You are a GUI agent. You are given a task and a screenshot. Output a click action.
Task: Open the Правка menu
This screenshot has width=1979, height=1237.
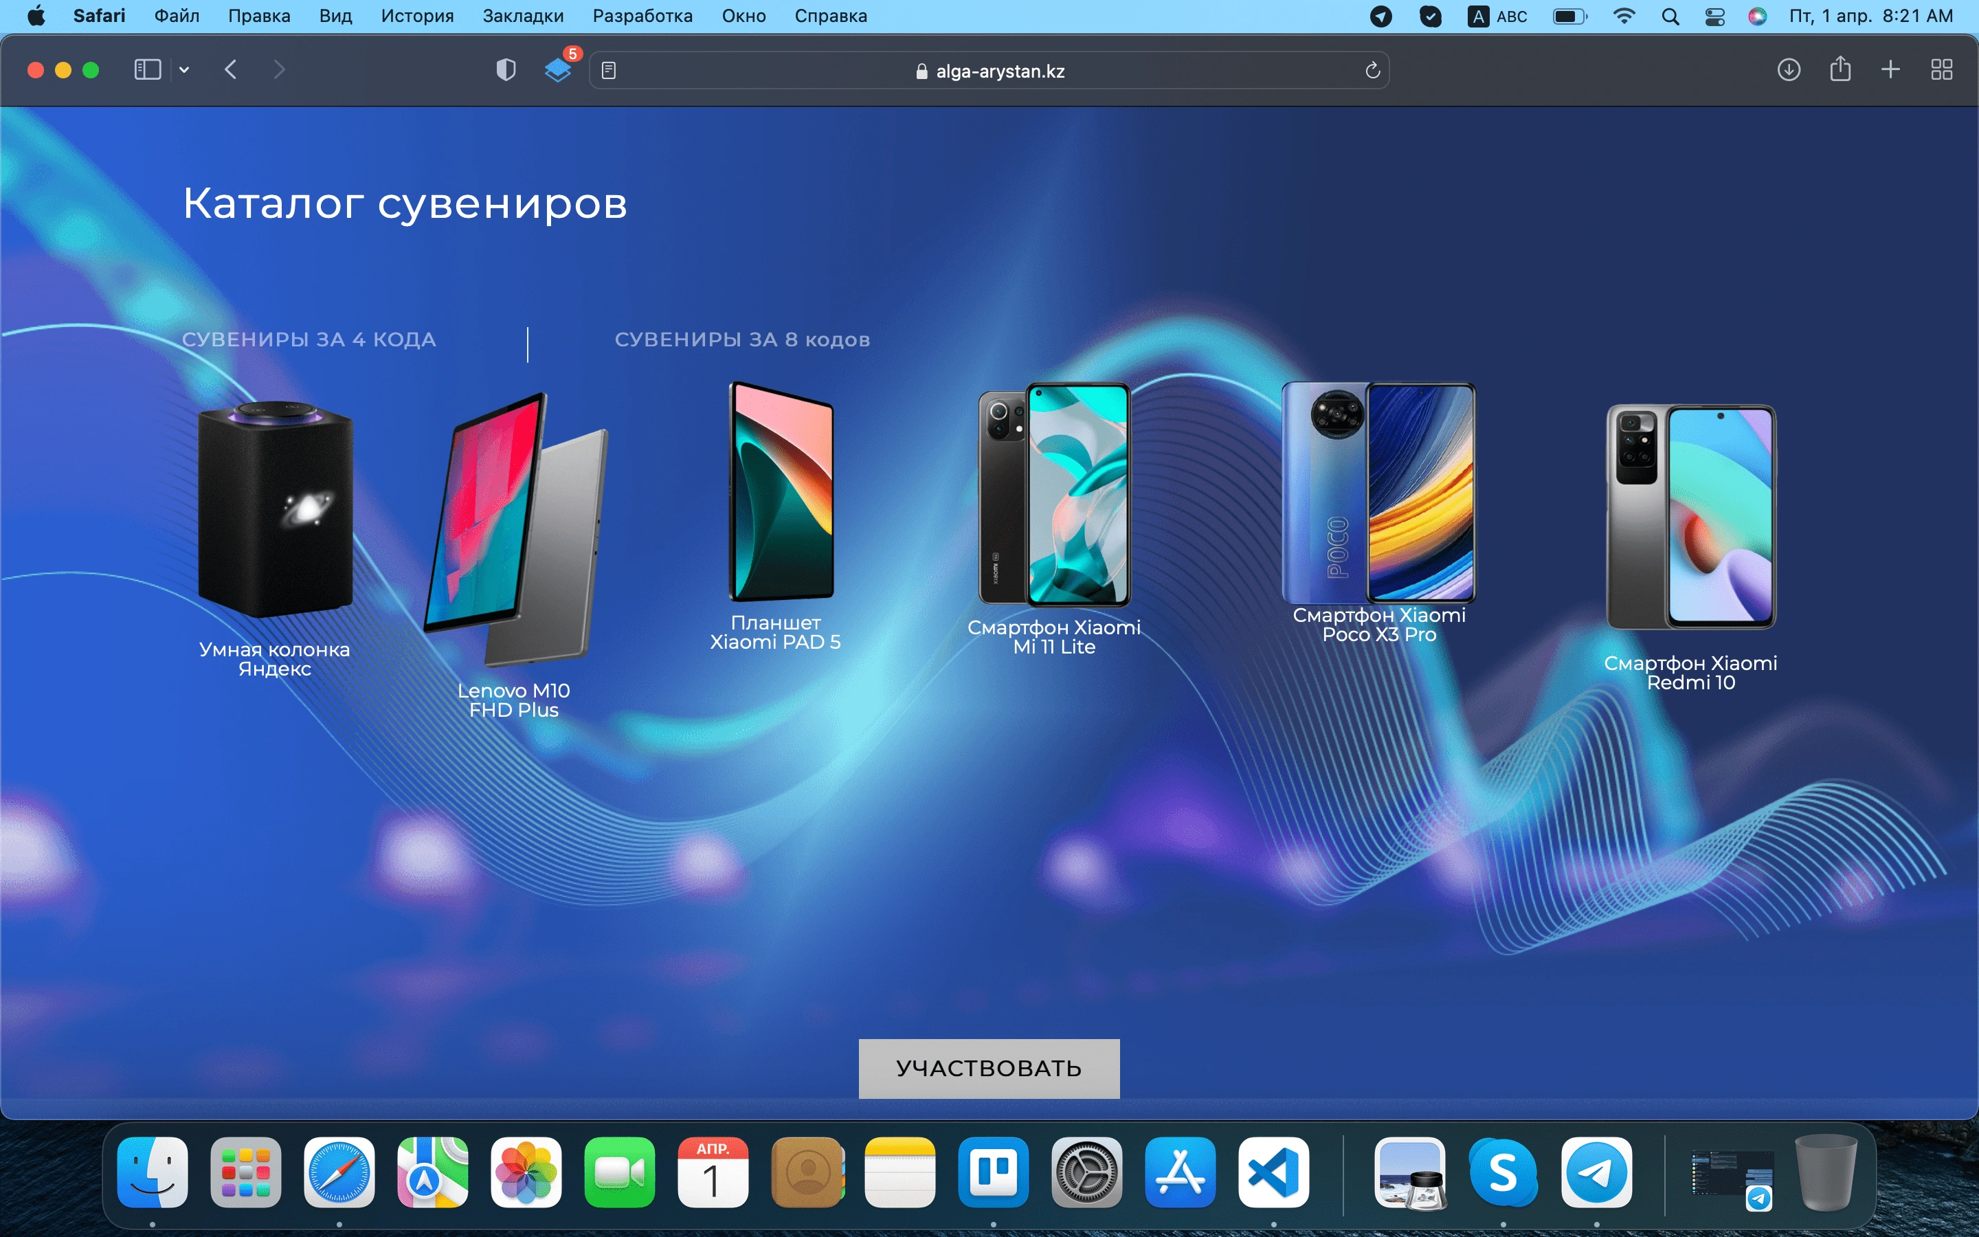[x=259, y=16]
